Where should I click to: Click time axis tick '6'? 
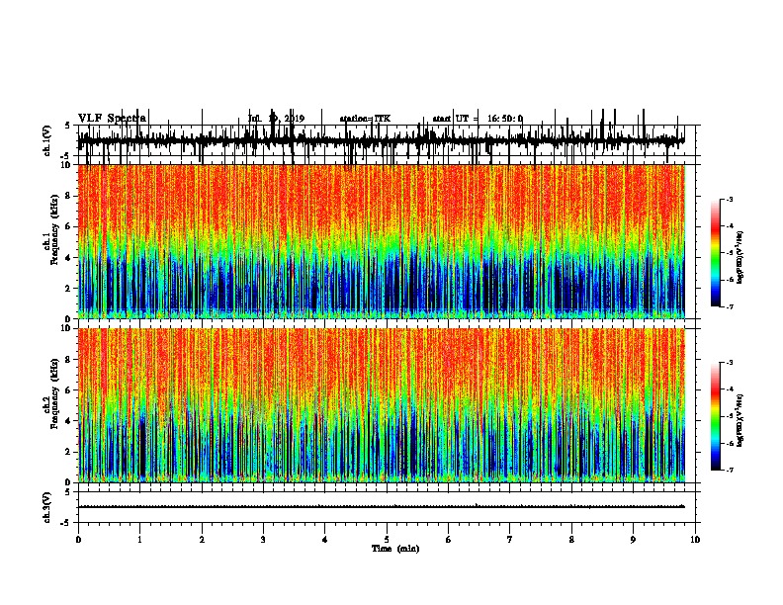(448, 540)
